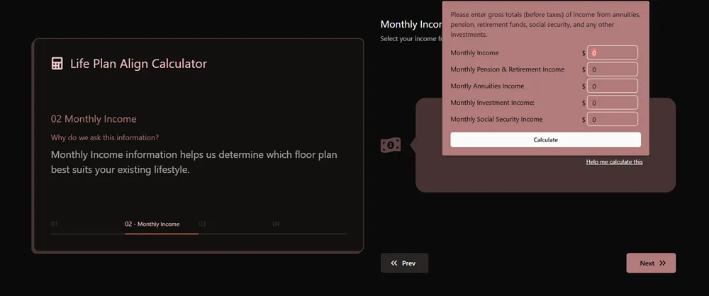Select step 04 in progress bar

[x=276, y=224]
